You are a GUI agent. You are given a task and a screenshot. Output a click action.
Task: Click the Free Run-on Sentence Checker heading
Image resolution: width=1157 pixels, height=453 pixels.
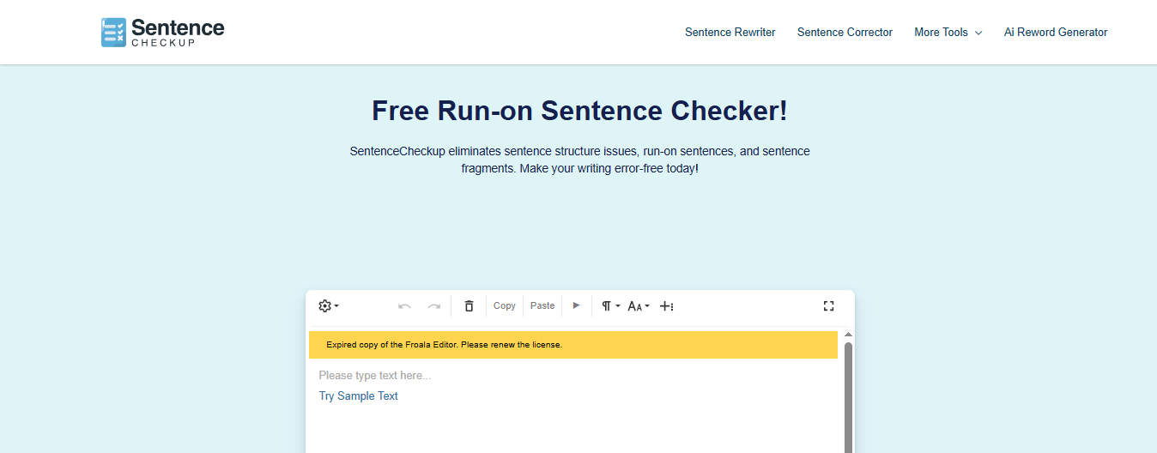coord(579,111)
